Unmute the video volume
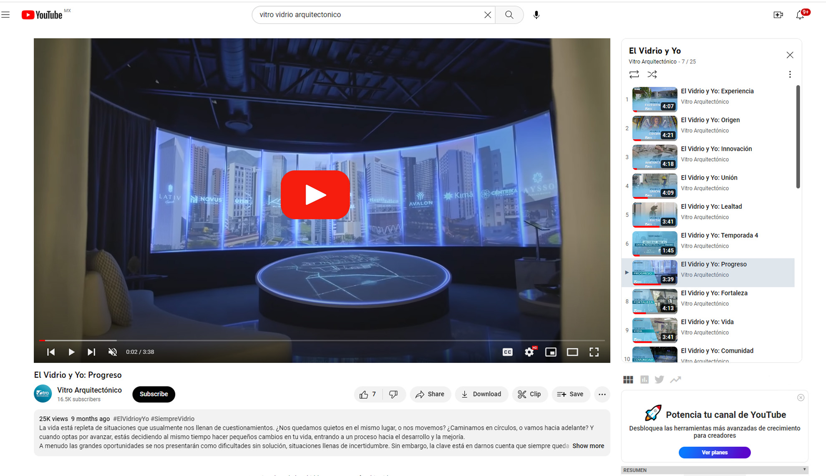 pos(112,352)
